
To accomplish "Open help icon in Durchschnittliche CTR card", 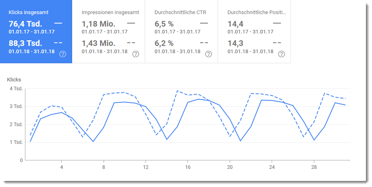I will pyautogui.click(x=208, y=54).
